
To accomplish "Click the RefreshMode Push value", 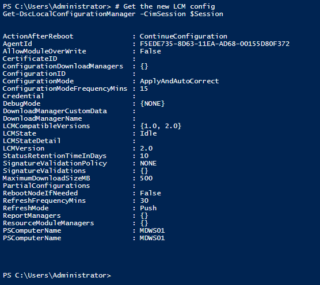I will pos(148,208).
